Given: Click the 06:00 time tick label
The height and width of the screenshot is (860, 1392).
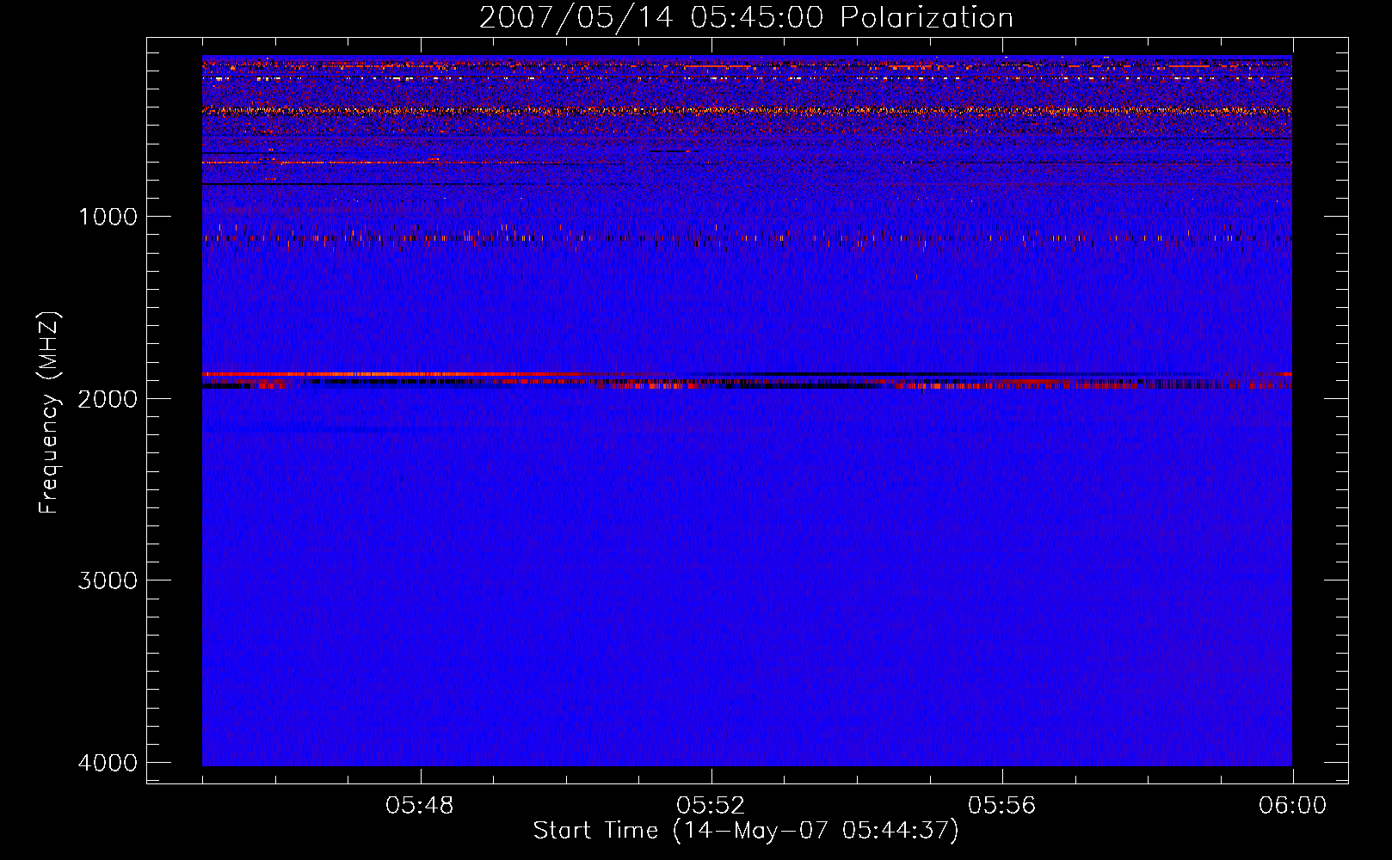Looking at the screenshot, I should tap(1292, 806).
